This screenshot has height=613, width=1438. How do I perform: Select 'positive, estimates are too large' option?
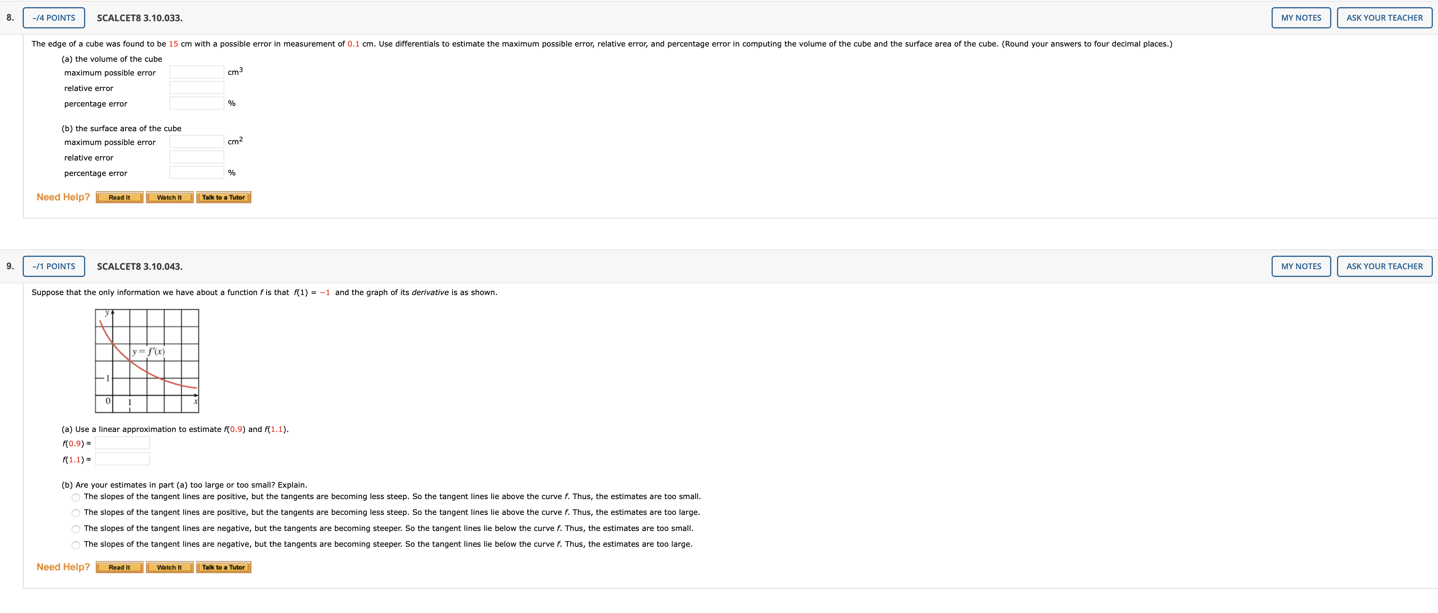click(x=76, y=513)
